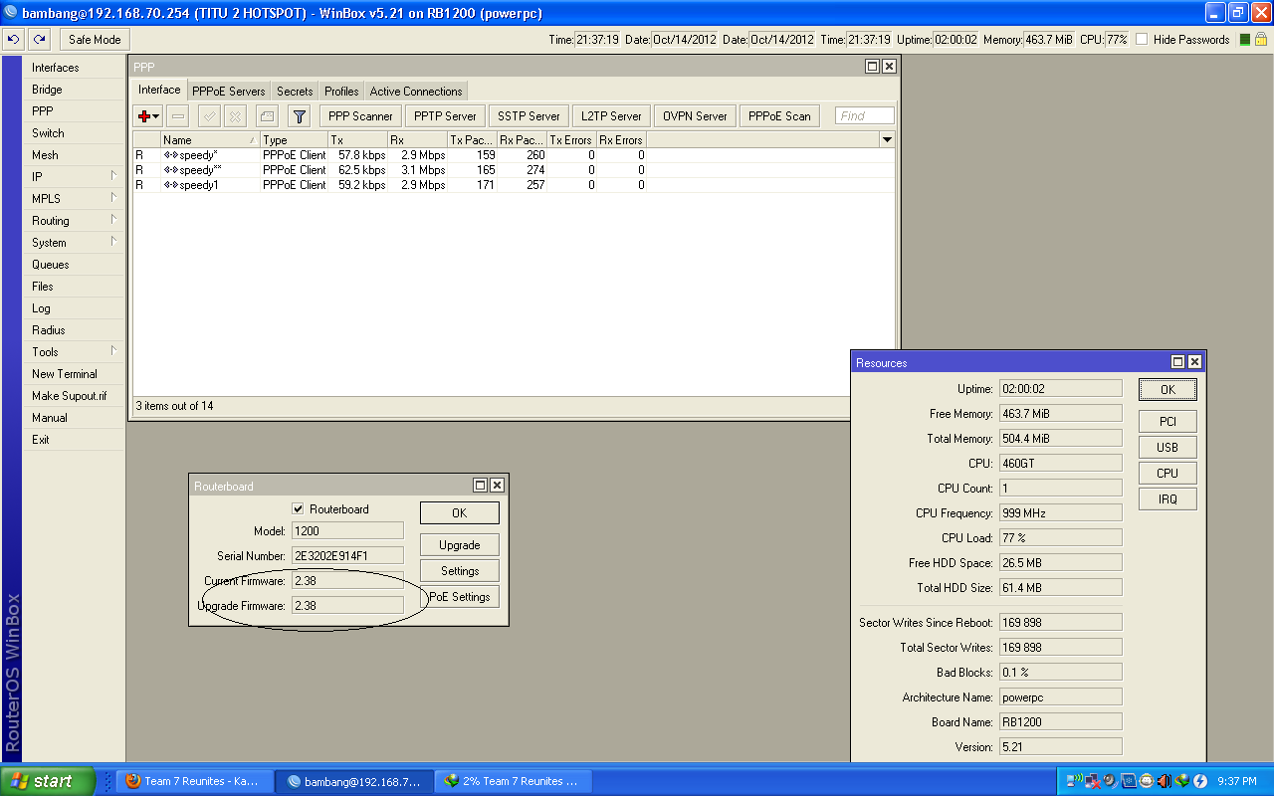
Task: Click the red speaker volume tray icon
Action: 1164,781
